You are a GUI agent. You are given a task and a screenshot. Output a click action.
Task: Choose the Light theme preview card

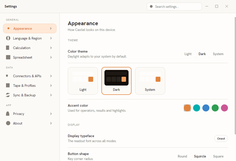click(83, 81)
